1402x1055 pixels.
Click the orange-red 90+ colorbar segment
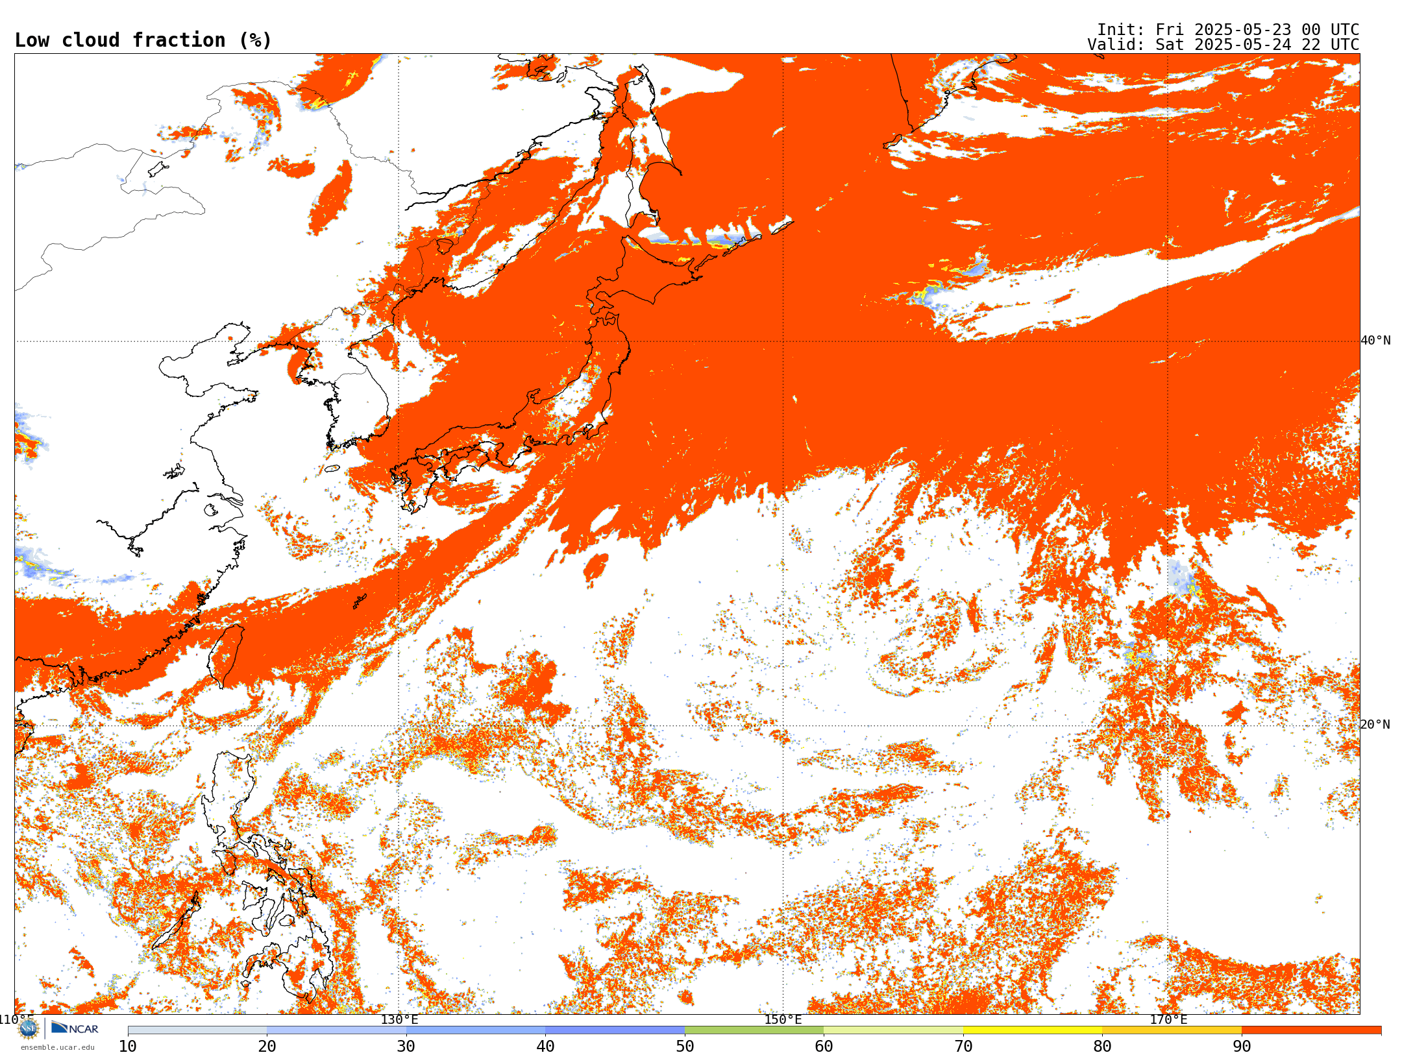tap(1311, 1030)
